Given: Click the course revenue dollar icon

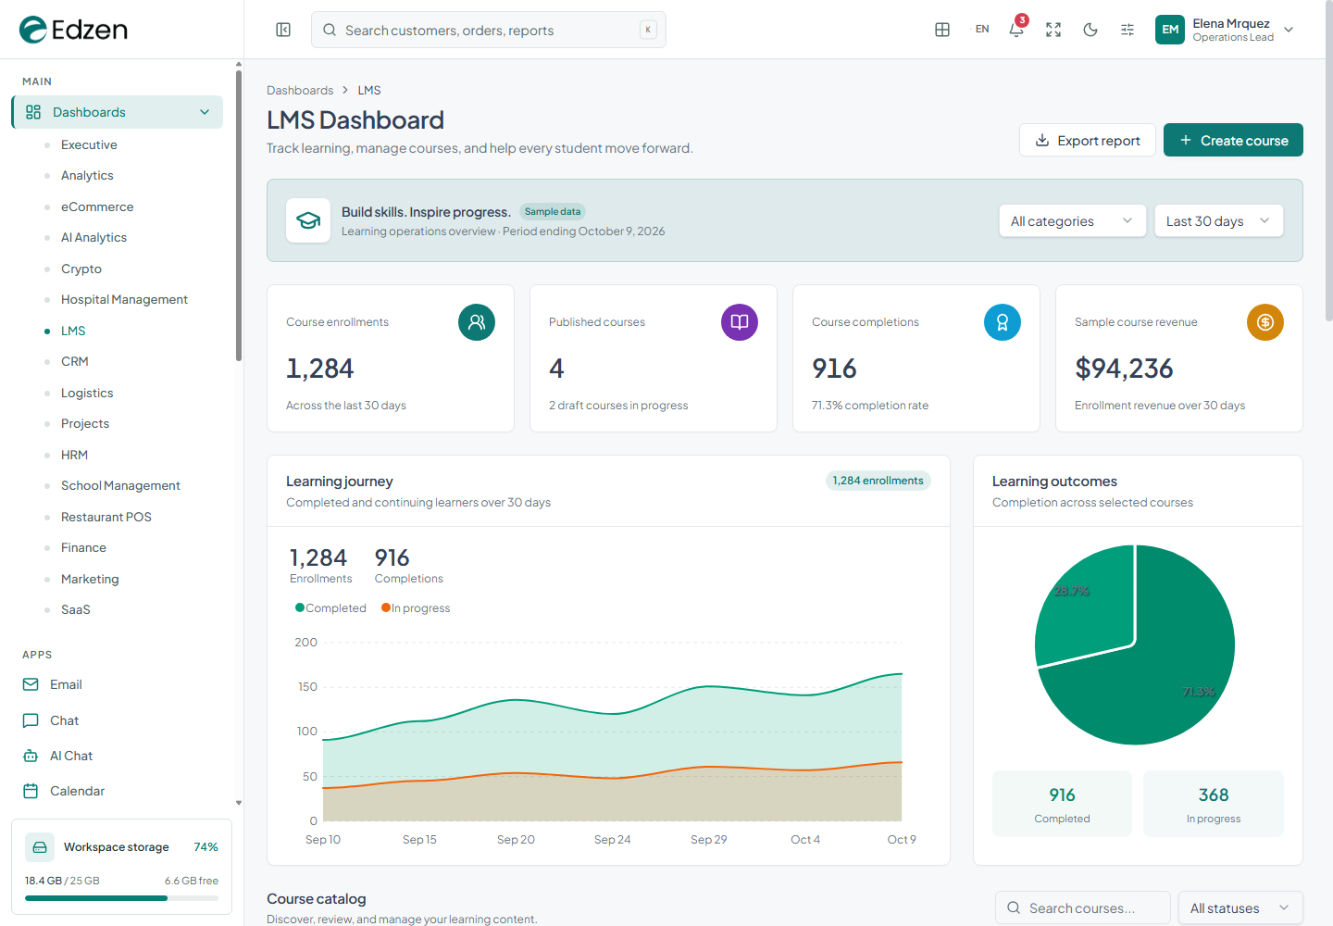Looking at the screenshot, I should (x=1265, y=322).
